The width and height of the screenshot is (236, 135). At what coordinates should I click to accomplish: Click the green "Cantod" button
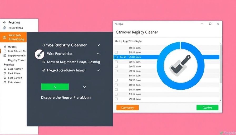[x=207, y=107]
